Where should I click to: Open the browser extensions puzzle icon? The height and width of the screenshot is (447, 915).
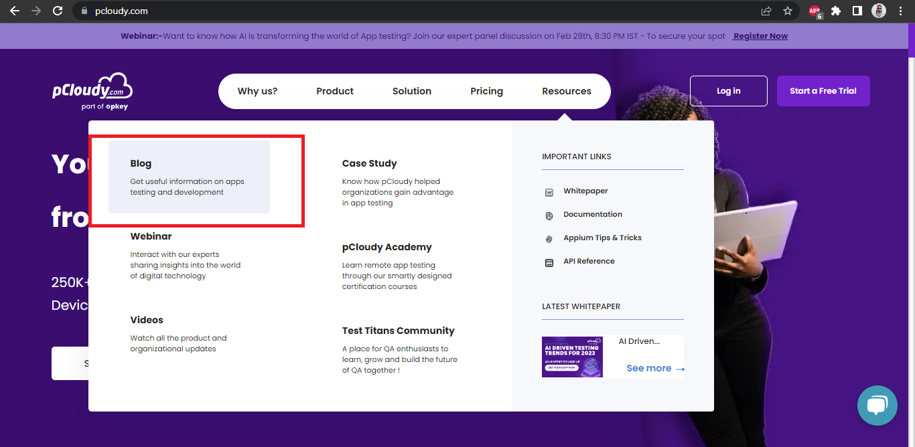click(x=836, y=11)
